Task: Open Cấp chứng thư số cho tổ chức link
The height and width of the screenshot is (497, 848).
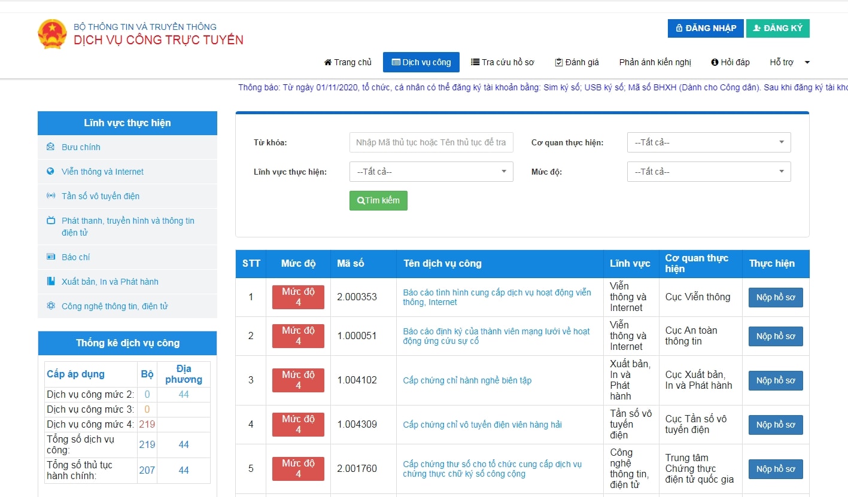Action: point(492,469)
